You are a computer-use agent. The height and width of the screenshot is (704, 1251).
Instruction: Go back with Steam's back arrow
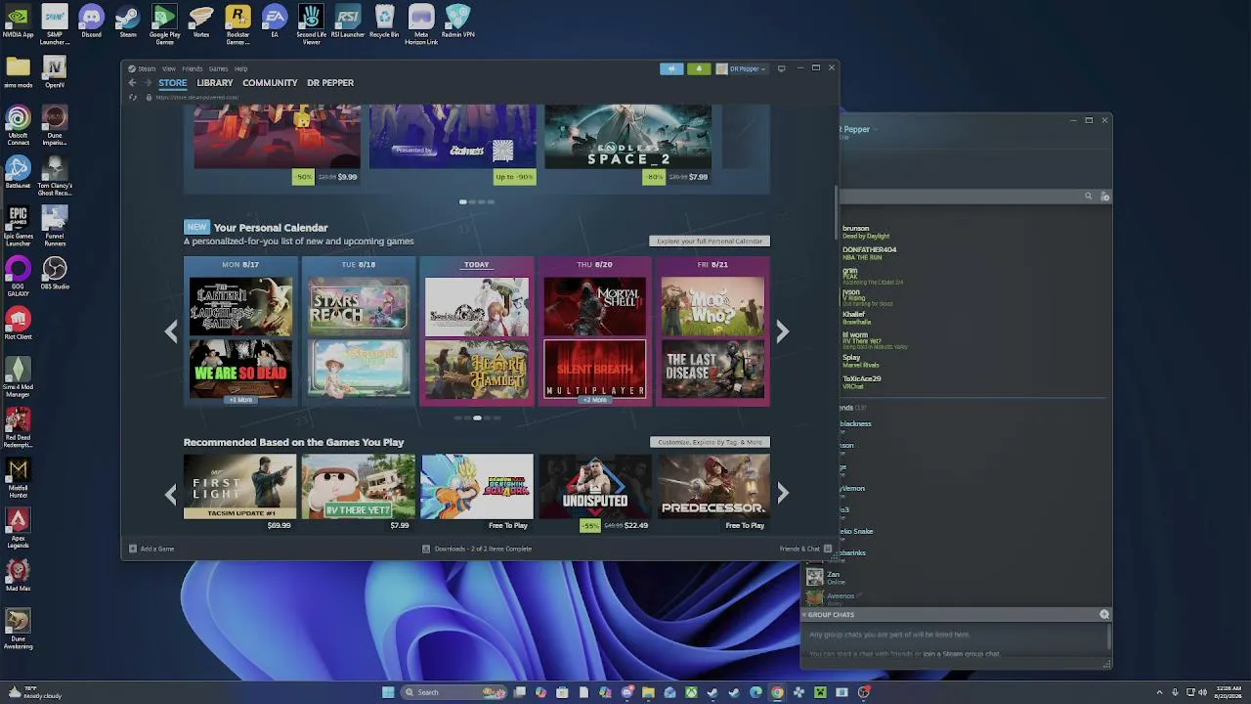pos(133,83)
